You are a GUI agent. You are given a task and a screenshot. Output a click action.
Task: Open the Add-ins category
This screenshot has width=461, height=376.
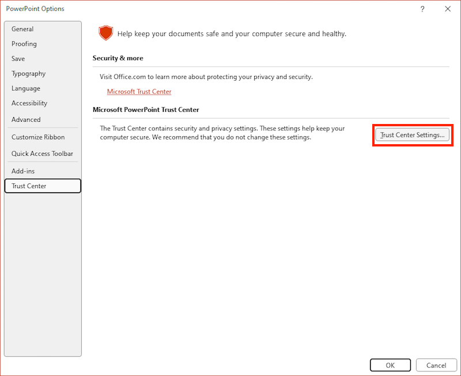tap(43, 171)
